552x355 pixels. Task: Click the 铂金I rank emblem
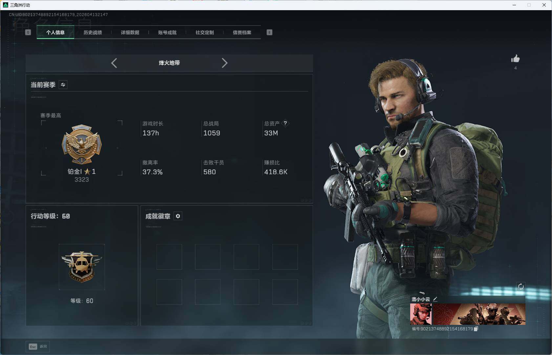point(82,144)
